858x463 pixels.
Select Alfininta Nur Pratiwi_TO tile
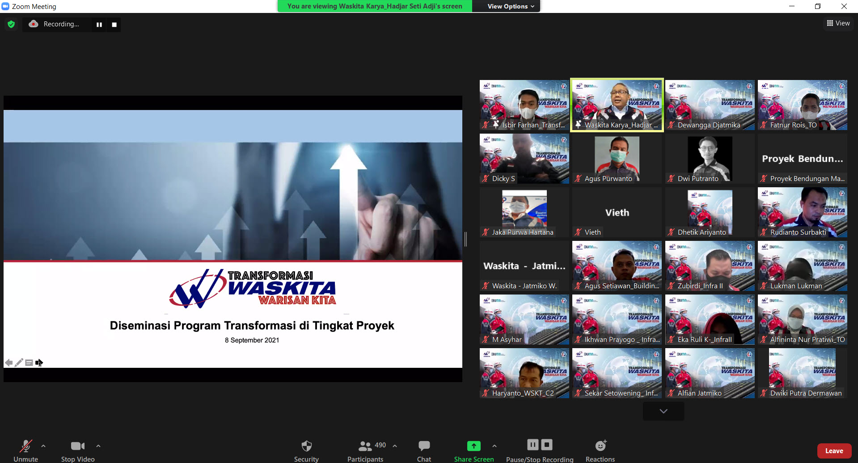(803, 320)
